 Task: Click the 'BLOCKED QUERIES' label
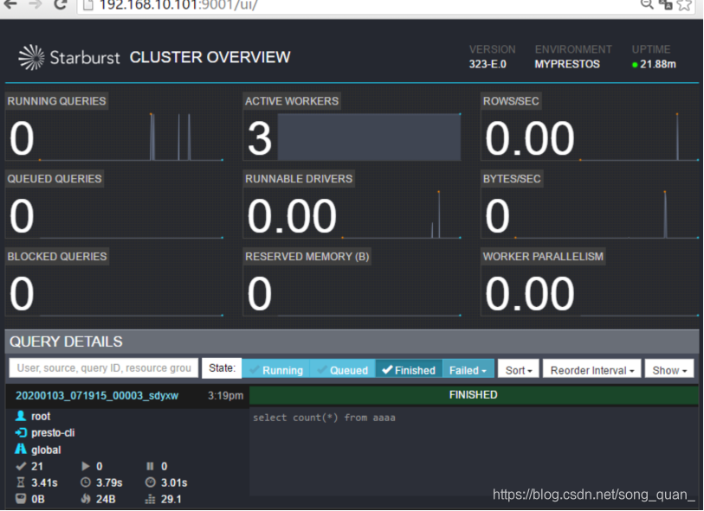point(57,256)
